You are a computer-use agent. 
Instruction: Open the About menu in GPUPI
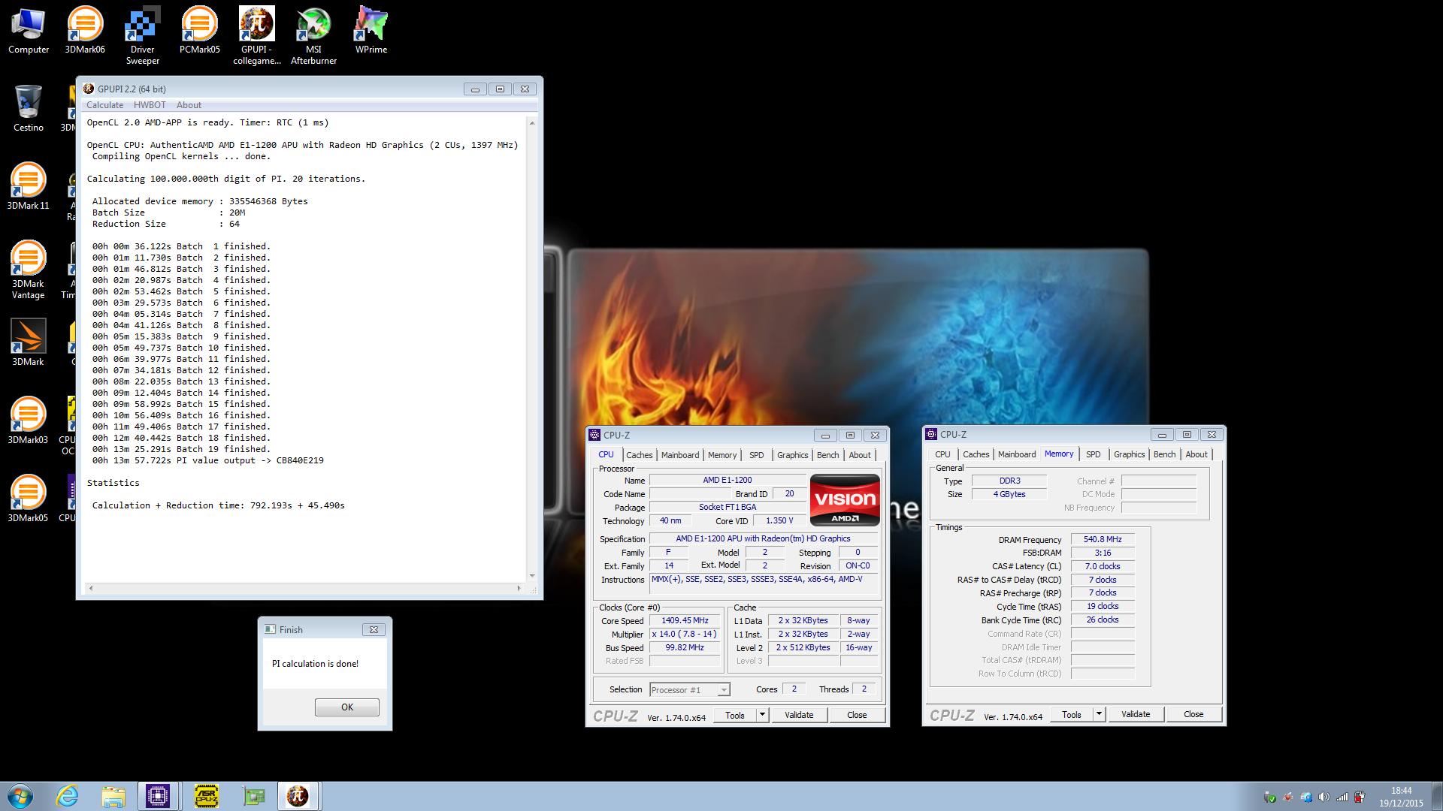pyautogui.click(x=189, y=105)
